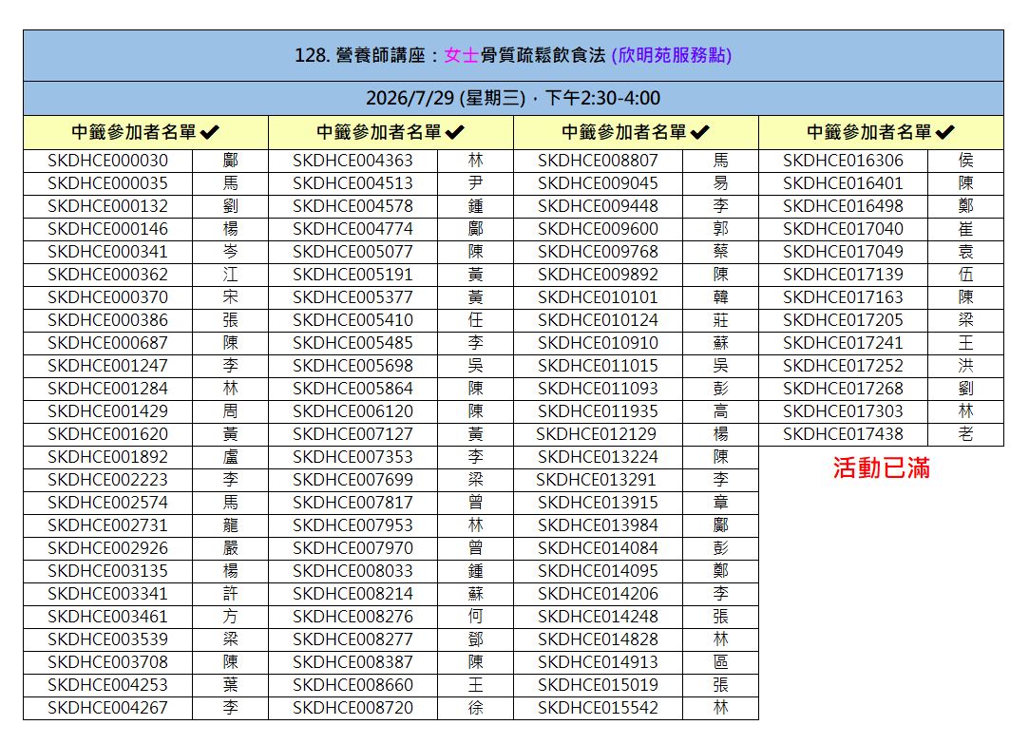Select the cell with ID SKDHCE000030
This screenshot has height=744, width=1029.
[x=107, y=161]
